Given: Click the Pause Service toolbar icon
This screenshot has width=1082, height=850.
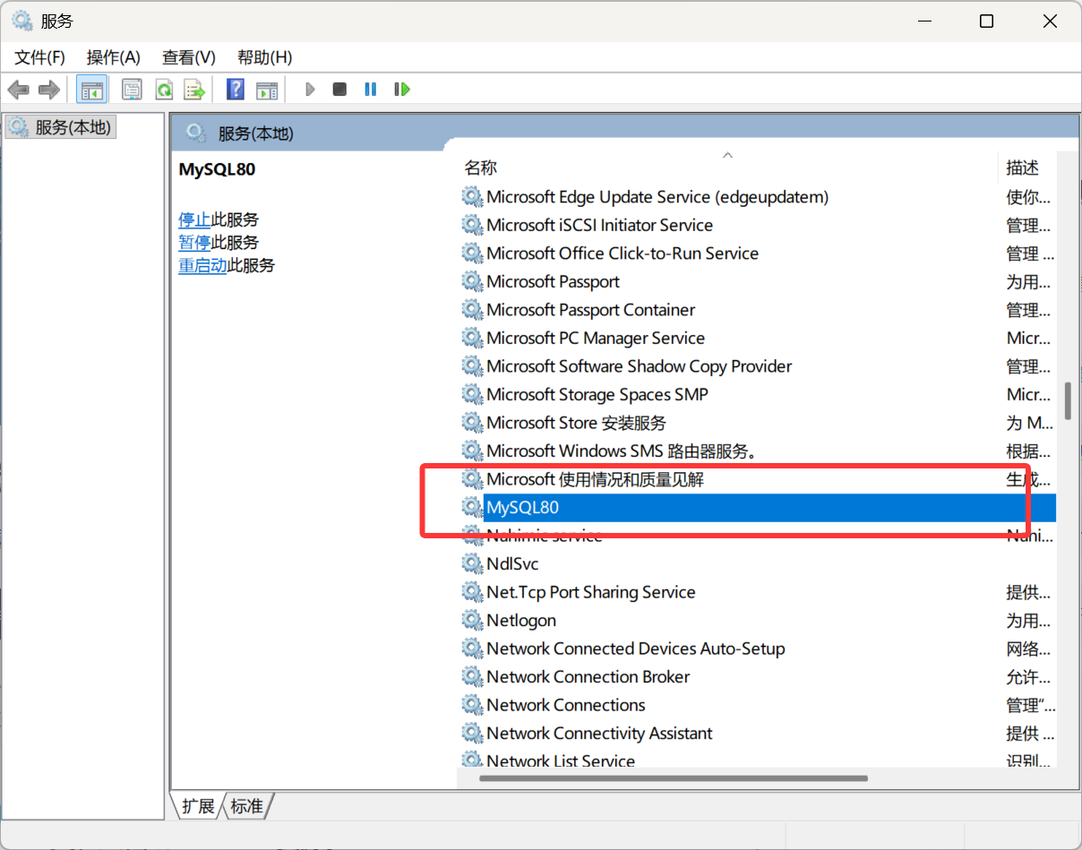Looking at the screenshot, I should (x=371, y=90).
